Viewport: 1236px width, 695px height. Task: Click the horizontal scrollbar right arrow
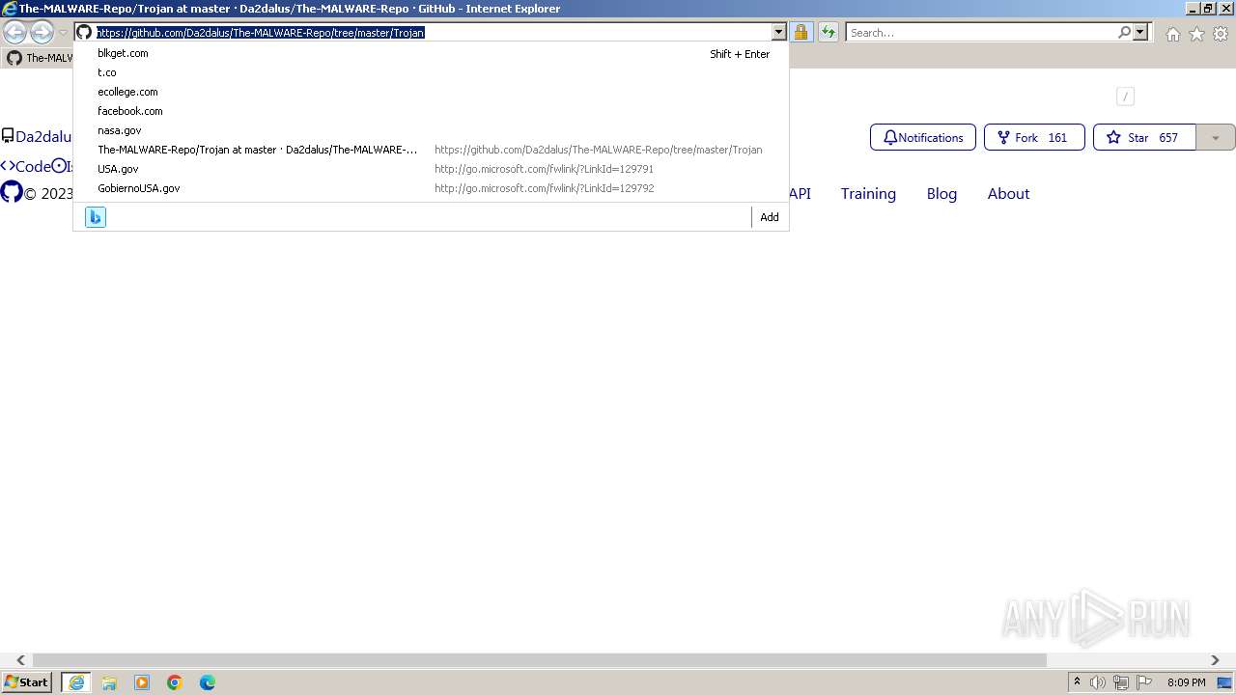[x=1215, y=660]
